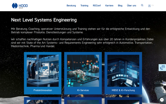Click paragraph starting 'Mit Beratung, Coaching'
The image size is (166, 104).
point(81,31)
